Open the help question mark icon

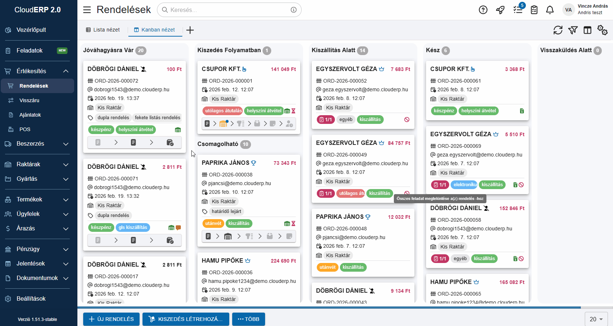point(483,10)
